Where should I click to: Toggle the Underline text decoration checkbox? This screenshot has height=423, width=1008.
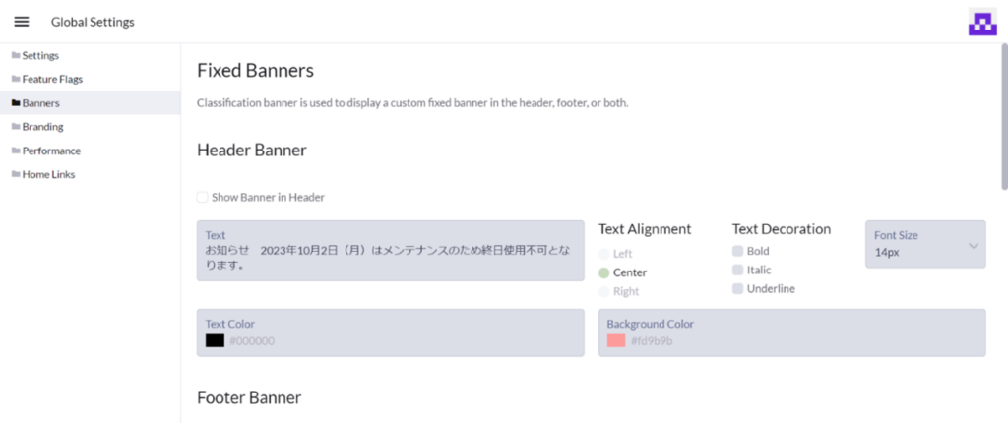pyautogui.click(x=738, y=288)
